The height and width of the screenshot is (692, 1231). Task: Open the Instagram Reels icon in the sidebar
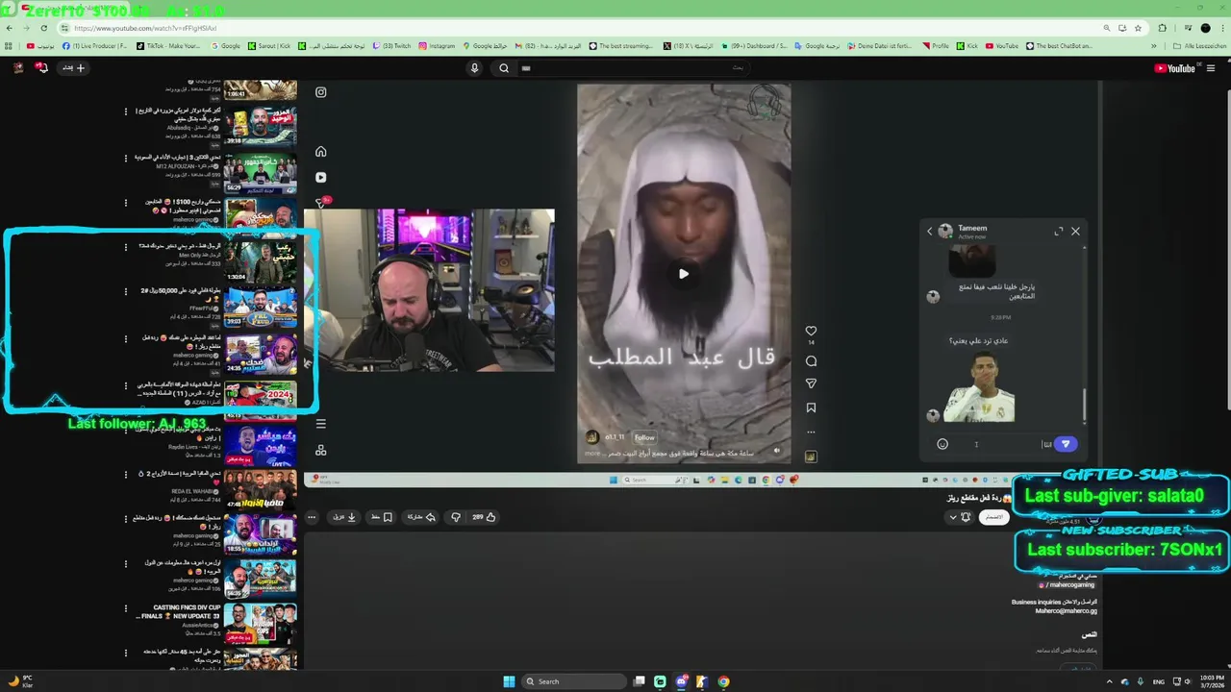pos(321,178)
